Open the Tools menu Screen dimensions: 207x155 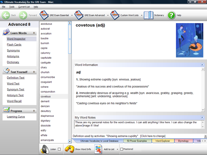(x=12, y=7)
